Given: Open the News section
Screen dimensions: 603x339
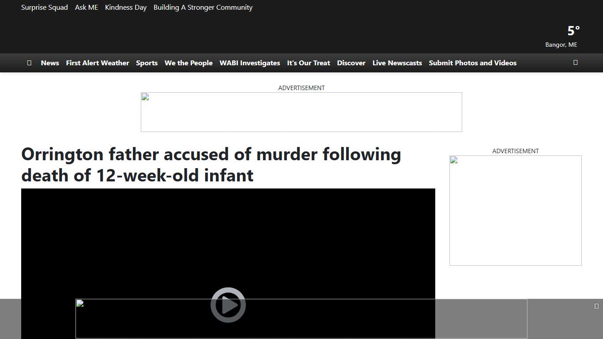Looking at the screenshot, I should pyautogui.click(x=50, y=63).
